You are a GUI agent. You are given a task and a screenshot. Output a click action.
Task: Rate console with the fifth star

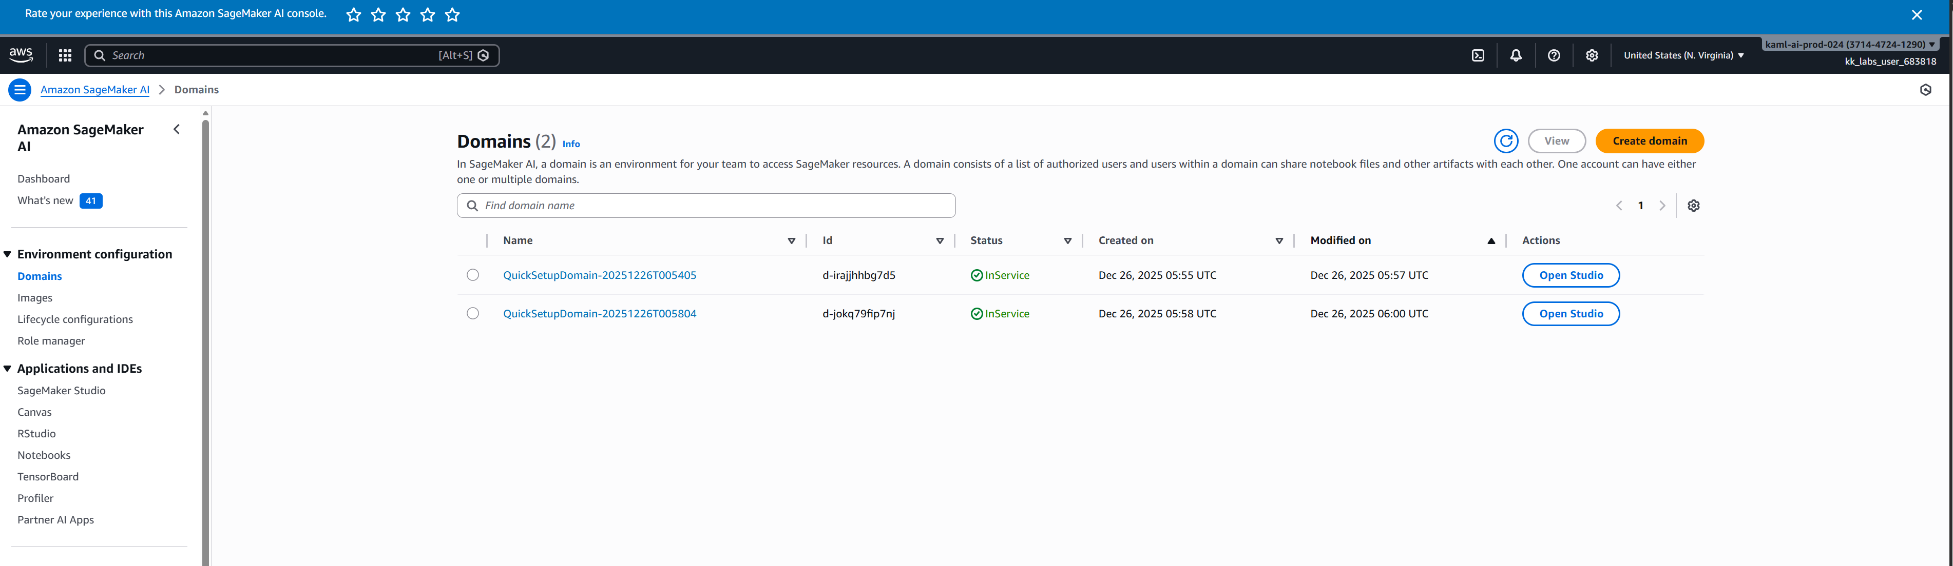(453, 15)
